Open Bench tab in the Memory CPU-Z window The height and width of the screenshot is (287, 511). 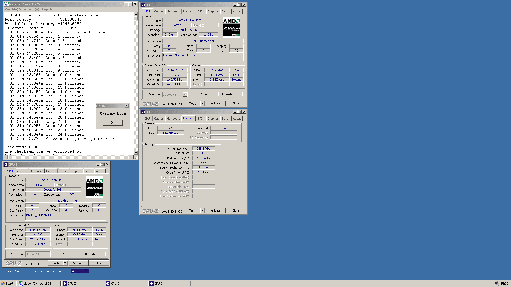[x=226, y=119]
